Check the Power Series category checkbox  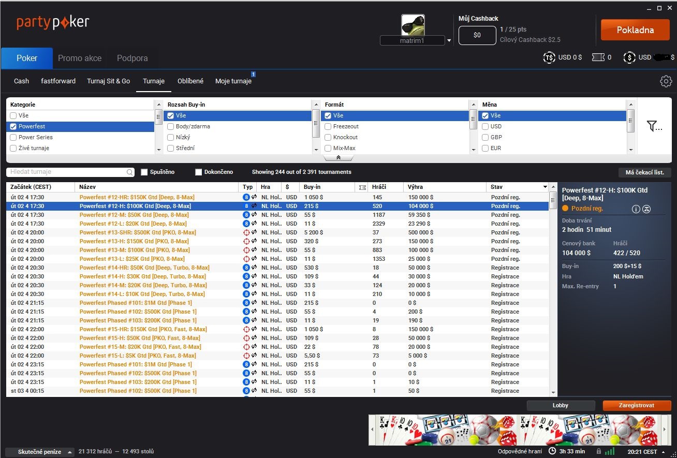(13, 137)
